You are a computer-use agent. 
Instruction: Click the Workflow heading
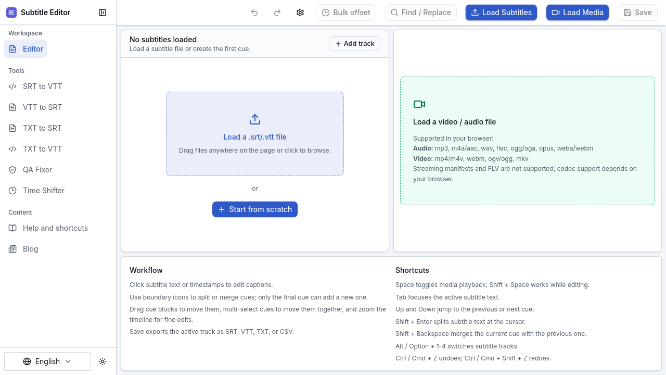(146, 270)
